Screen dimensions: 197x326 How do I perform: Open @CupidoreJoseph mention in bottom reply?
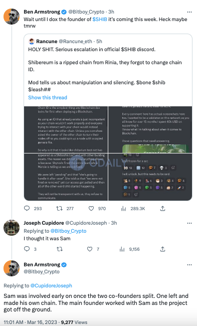51,286
